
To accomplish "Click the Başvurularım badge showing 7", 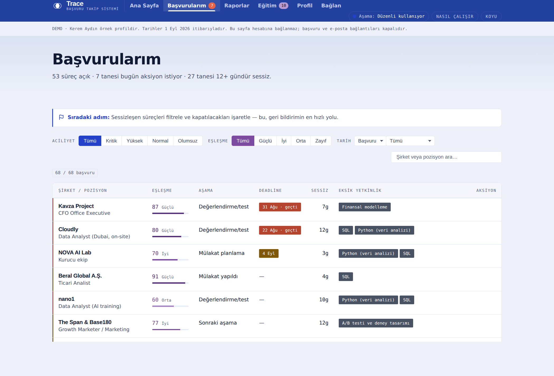I will [x=212, y=6].
